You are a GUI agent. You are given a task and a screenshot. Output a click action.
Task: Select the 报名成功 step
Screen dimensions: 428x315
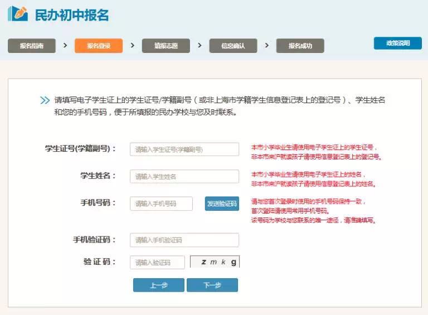300,46
